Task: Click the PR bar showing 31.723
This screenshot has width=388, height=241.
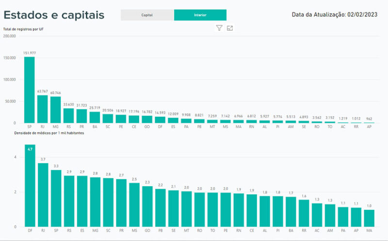Action: pyautogui.click(x=82, y=116)
